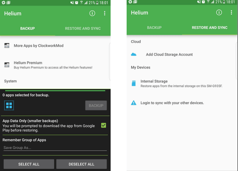Tap the Internal Storage SD card icon
The width and height of the screenshot is (238, 171).
pos(134,83)
